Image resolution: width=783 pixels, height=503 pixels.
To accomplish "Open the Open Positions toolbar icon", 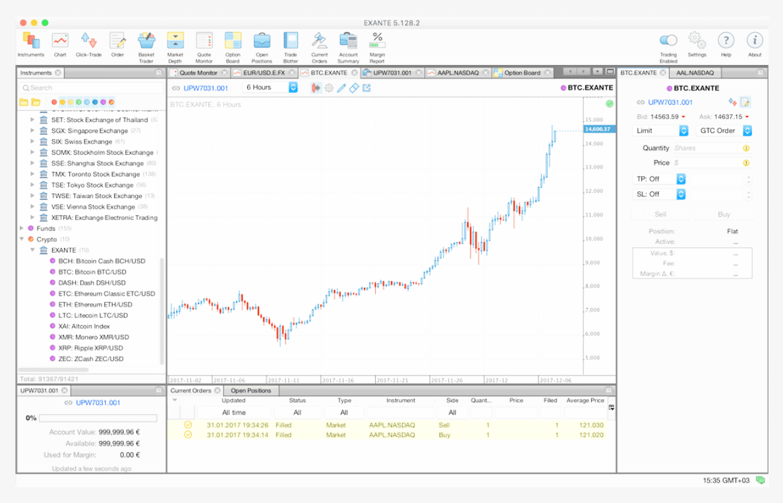I will point(262,47).
